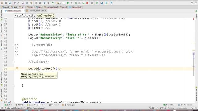
Task: Open the Run tool window
Action: tap(8, 105)
